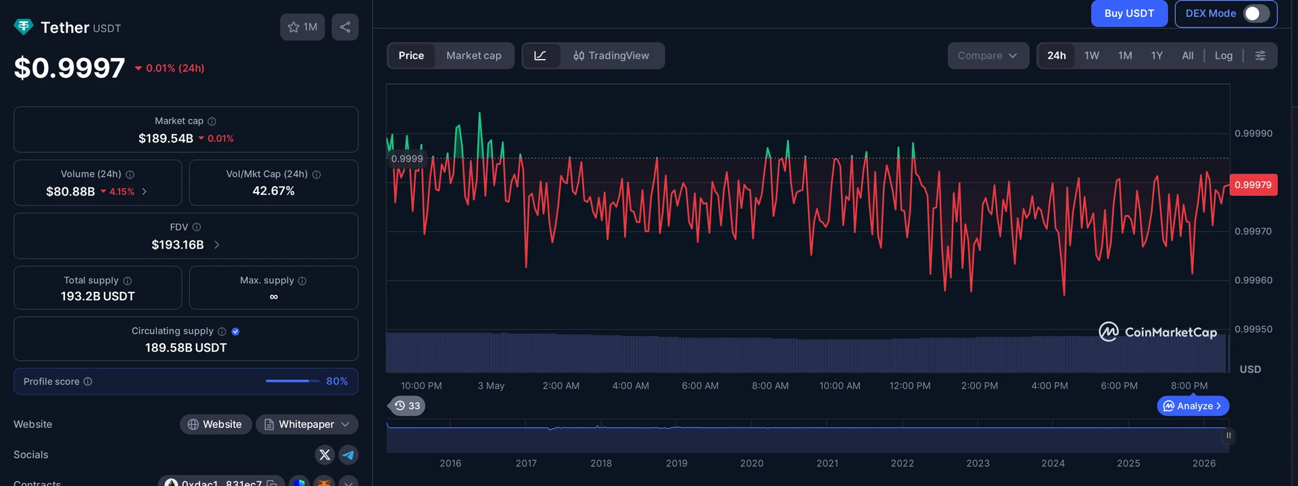Click the Analyze button

click(x=1193, y=406)
